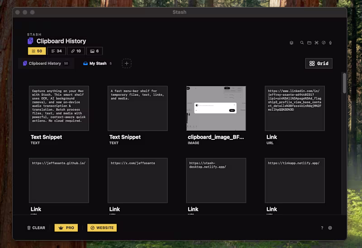This screenshot has height=248, width=362.
Task: Filter to 6 image items
Action: pos(95,51)
